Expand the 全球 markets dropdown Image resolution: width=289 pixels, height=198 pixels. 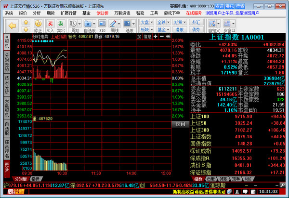(x=162, y=22)
